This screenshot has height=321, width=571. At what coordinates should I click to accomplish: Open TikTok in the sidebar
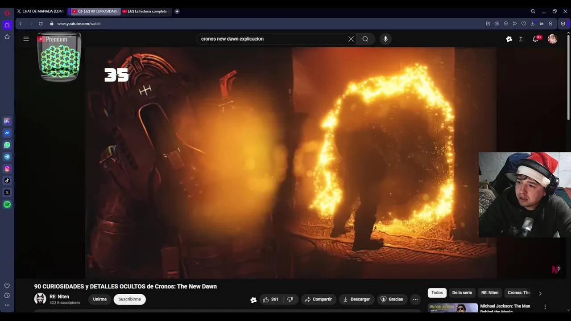[7, 181]
